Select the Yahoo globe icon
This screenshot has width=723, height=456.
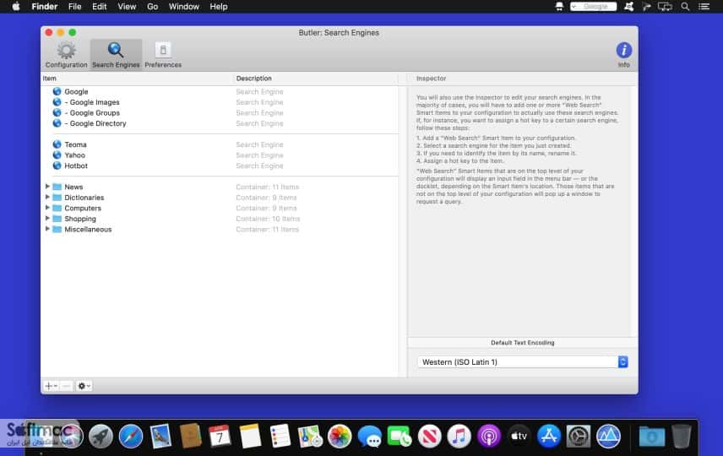(57, 155)
